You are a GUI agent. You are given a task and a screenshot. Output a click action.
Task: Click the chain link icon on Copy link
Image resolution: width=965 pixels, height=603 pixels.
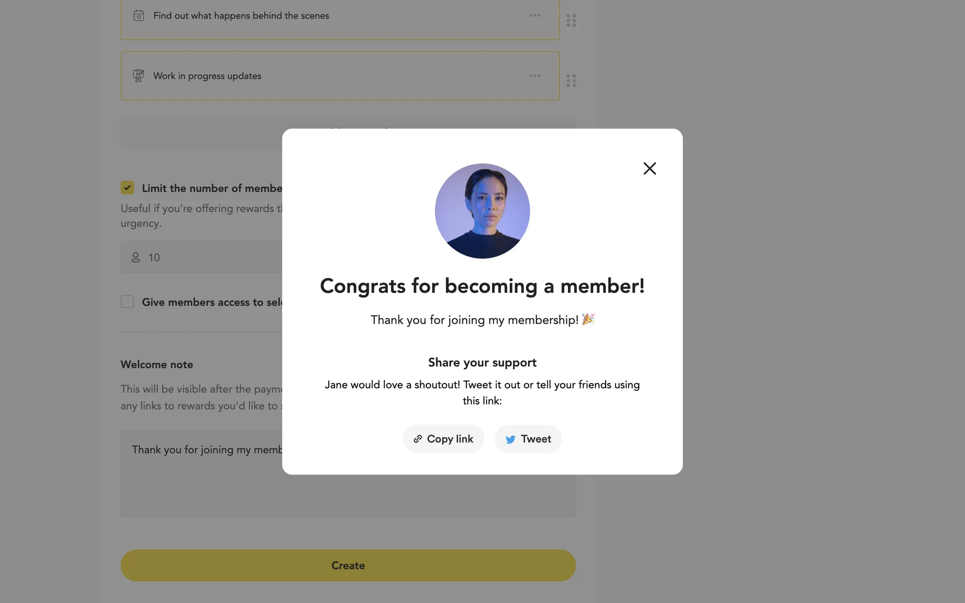coord(418,439)
